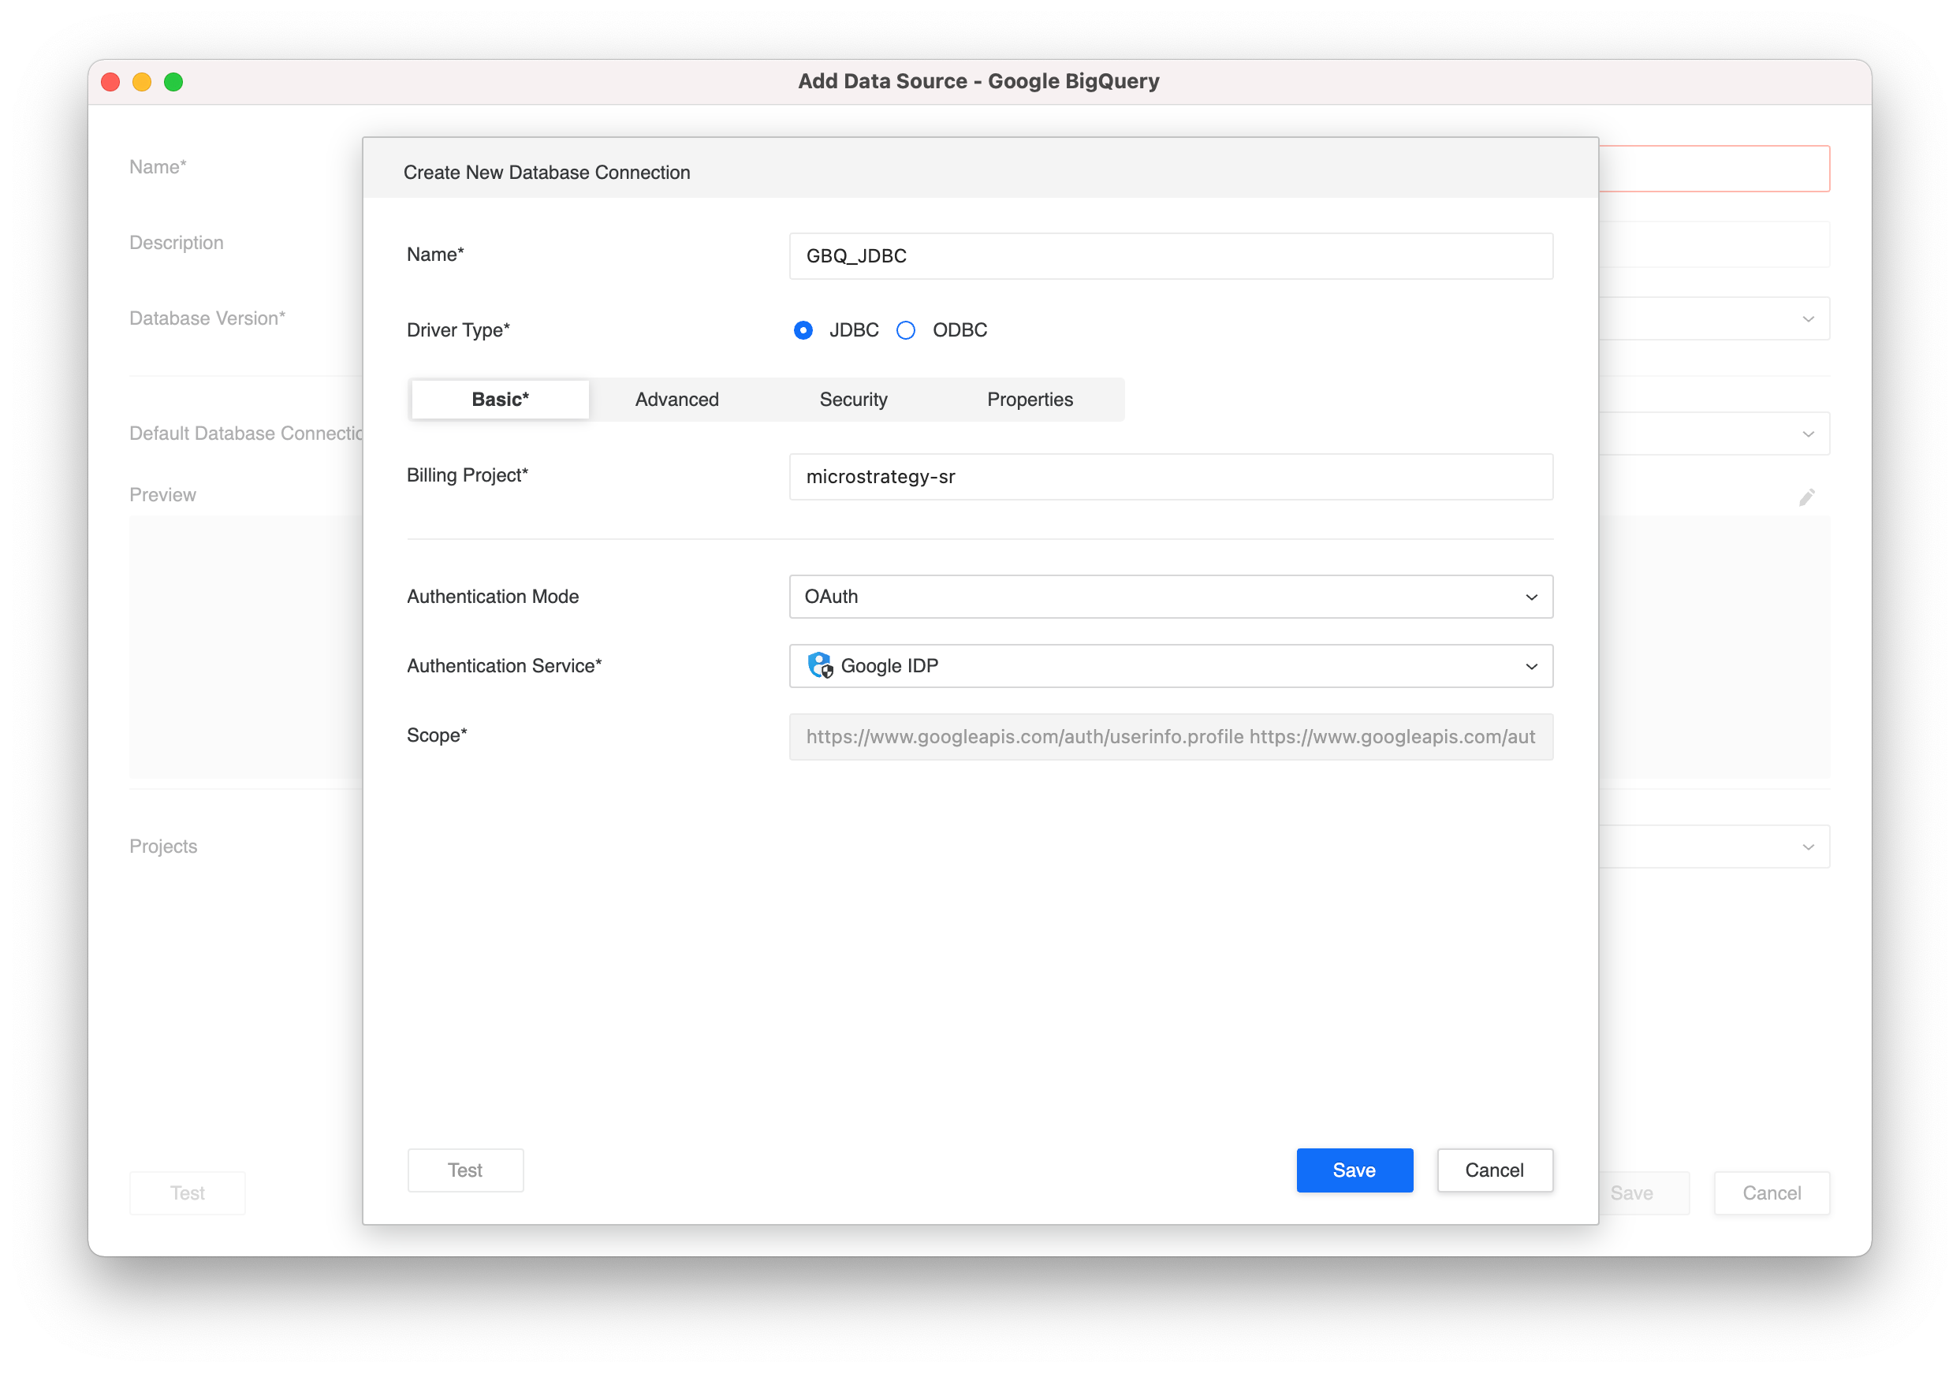Expand the Projects dropdown chevron
This screenshot has height=1373, width=1960.
click(x=1807, y=847)
